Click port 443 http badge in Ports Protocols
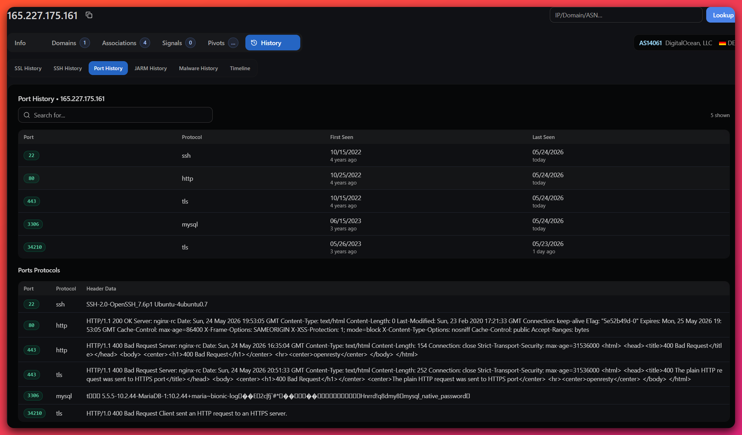742x435 pixels. click(x=32, y=350)
